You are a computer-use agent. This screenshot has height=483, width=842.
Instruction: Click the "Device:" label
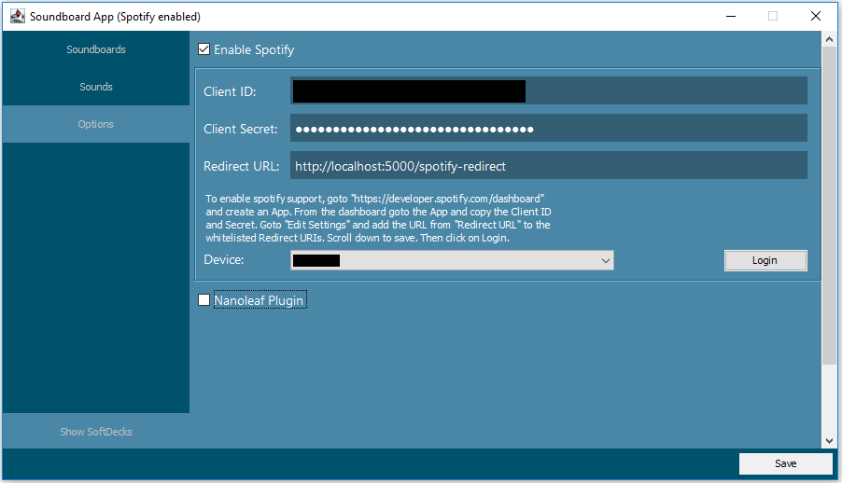point(224,260)
